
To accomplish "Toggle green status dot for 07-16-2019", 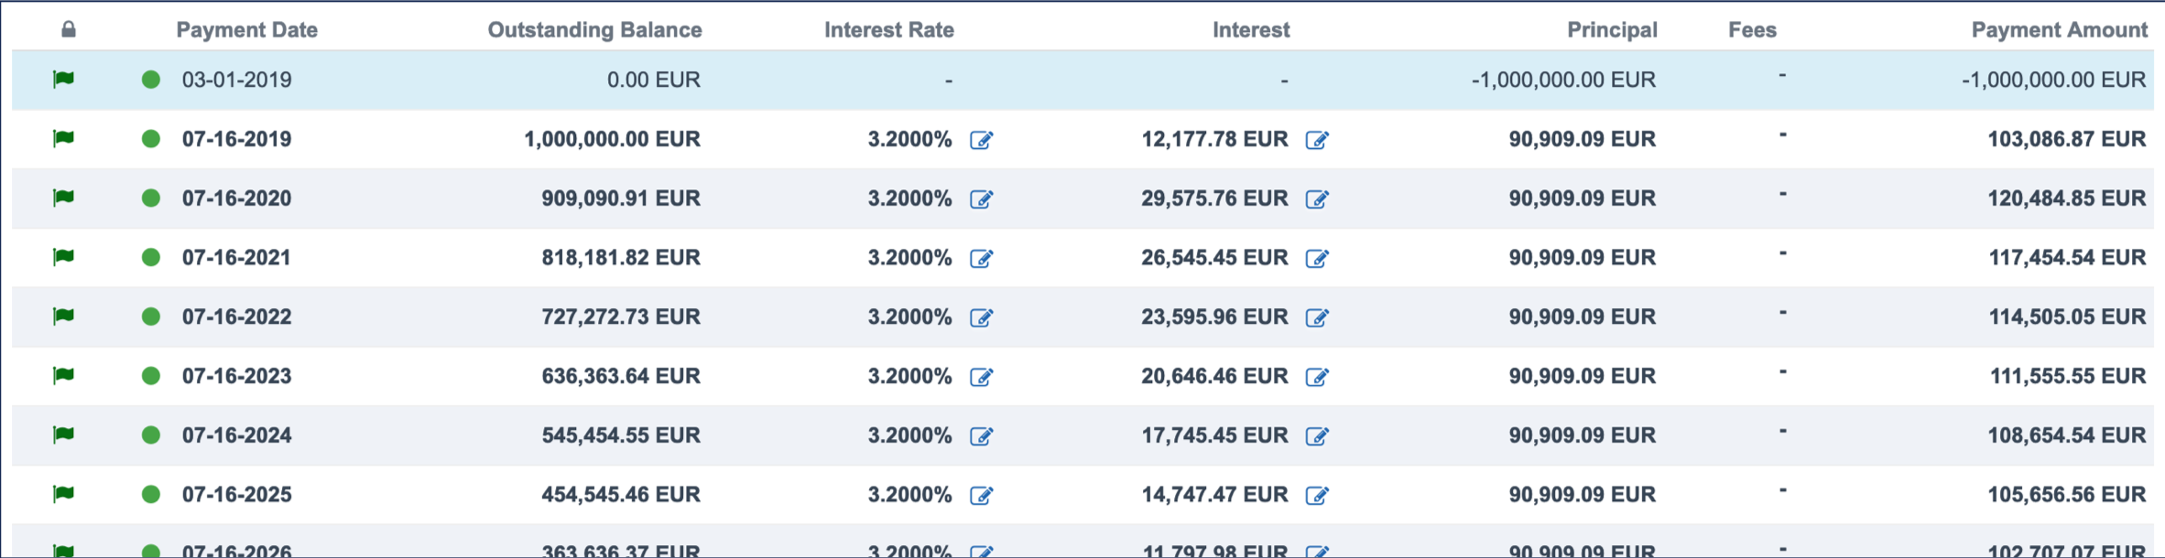I will [151, 139].
